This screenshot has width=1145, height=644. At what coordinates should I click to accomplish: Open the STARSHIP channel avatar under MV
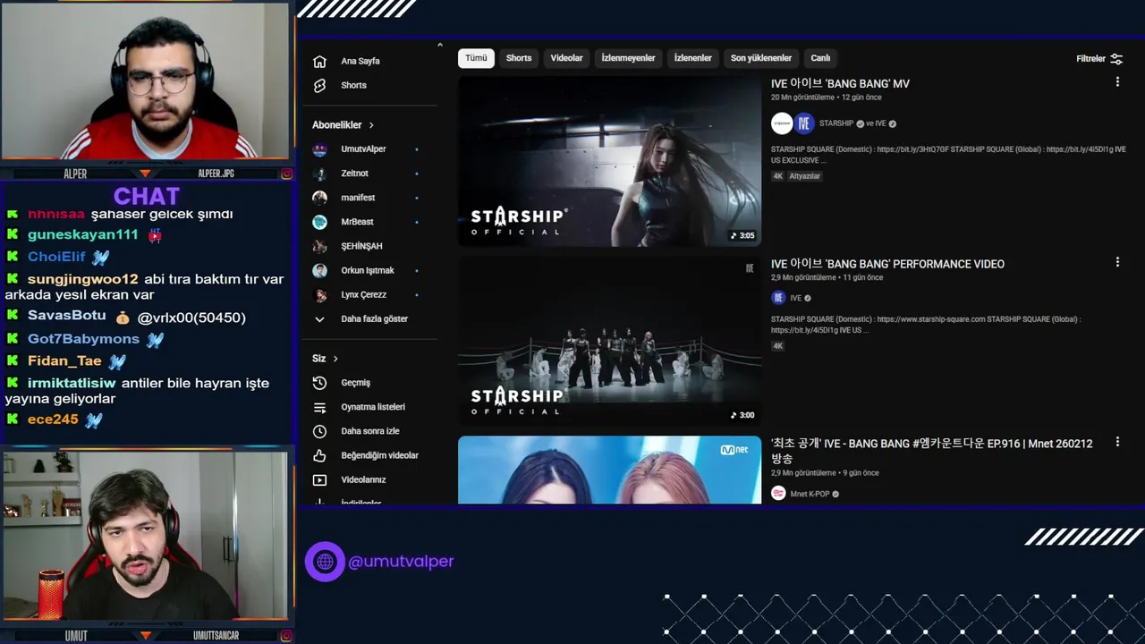(x=782, y=123)
